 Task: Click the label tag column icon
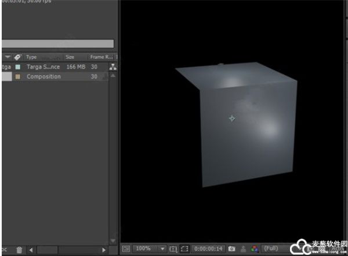coord(17,57)
